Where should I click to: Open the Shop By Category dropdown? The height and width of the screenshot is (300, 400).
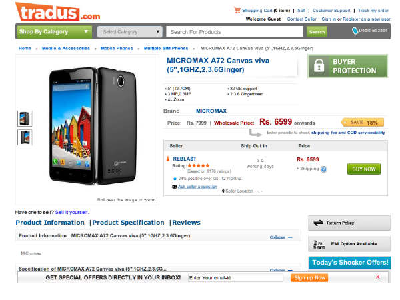click(54, 31)
